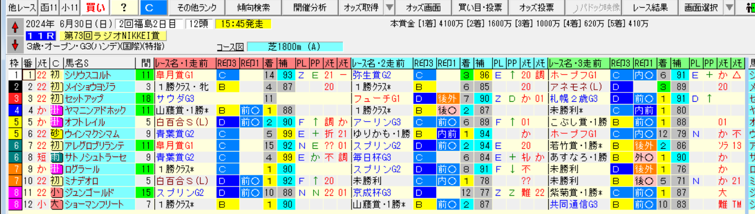Select horse シリウスコルト
Viewport: 755px width, 214px height.
pyautogui.click(x=99, y=75)
